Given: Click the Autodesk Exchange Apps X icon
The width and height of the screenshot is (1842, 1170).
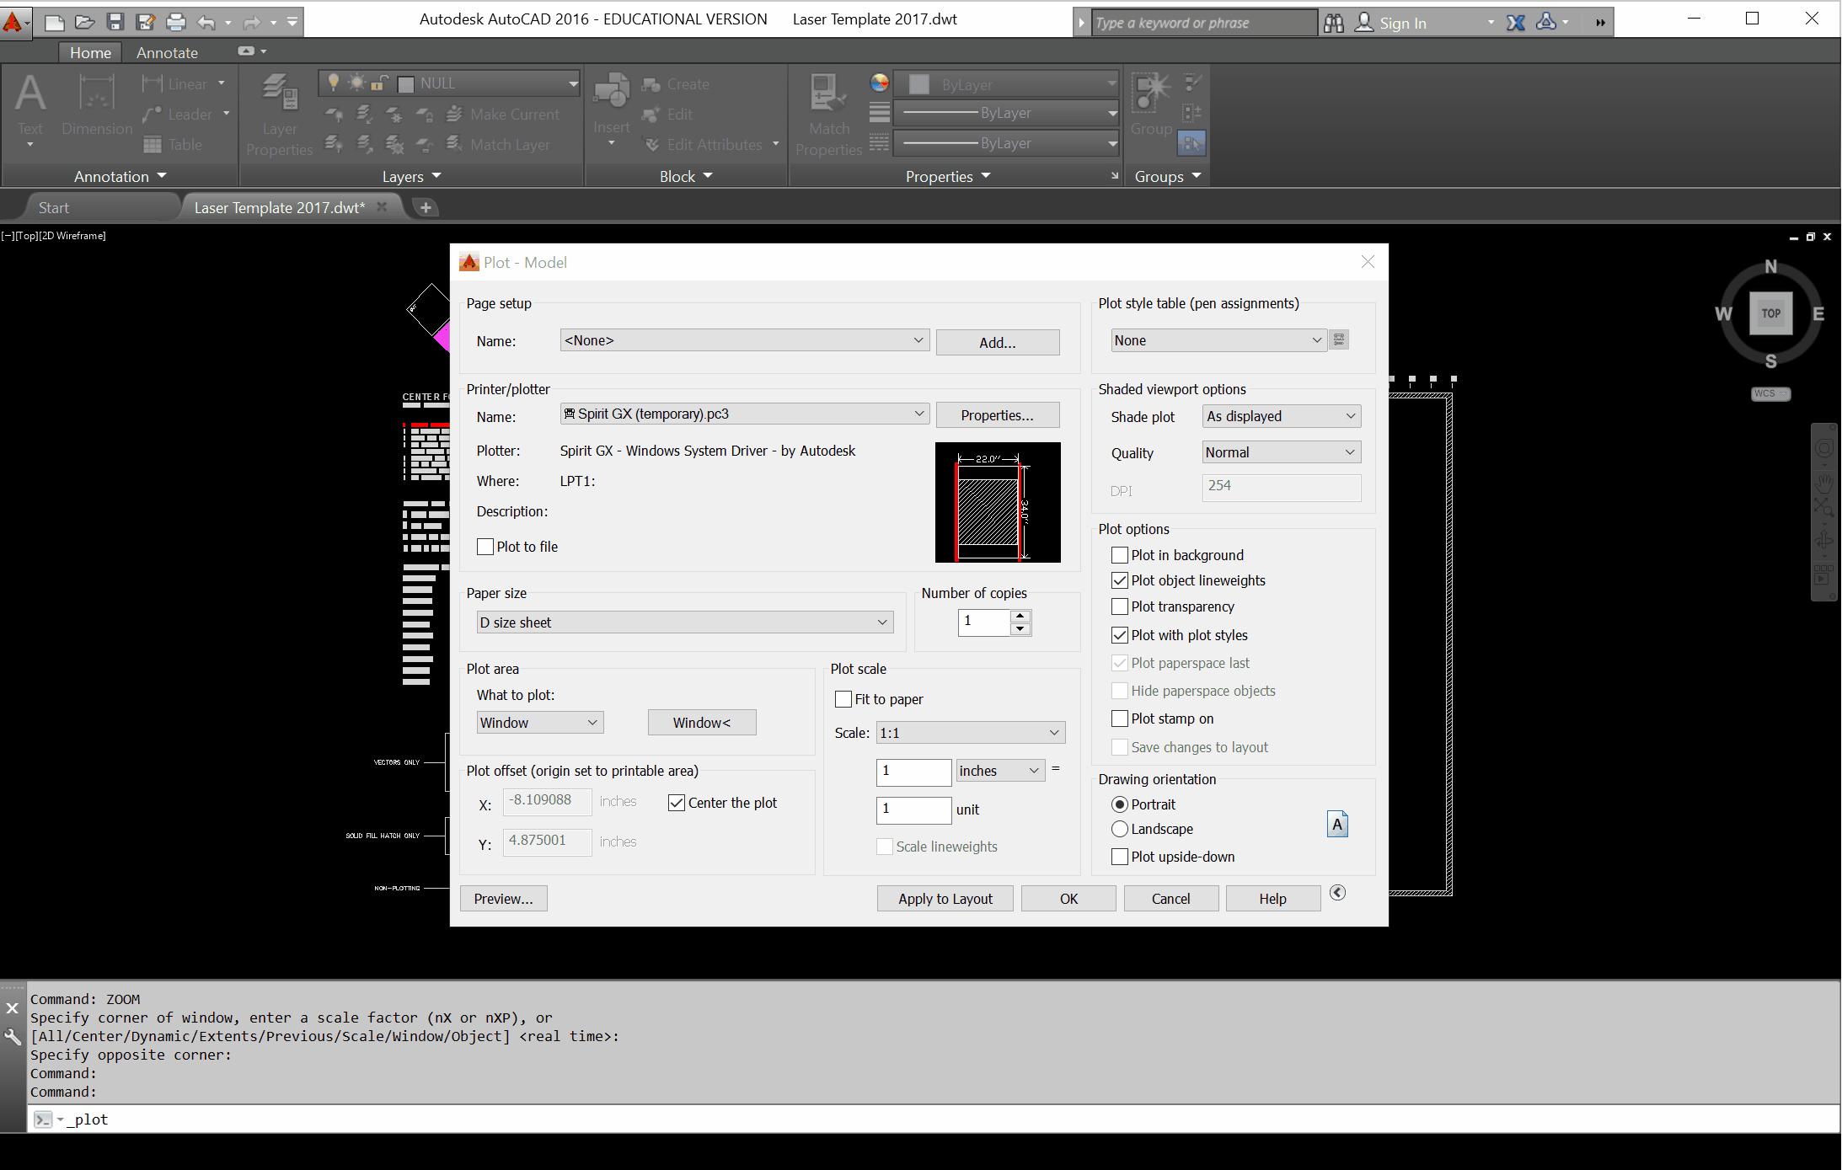Looking at the screenshot, I should pos(1515,23).
